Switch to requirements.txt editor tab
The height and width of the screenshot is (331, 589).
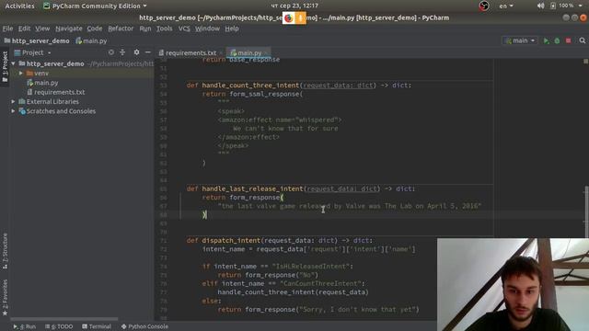[x=191, y=53]
